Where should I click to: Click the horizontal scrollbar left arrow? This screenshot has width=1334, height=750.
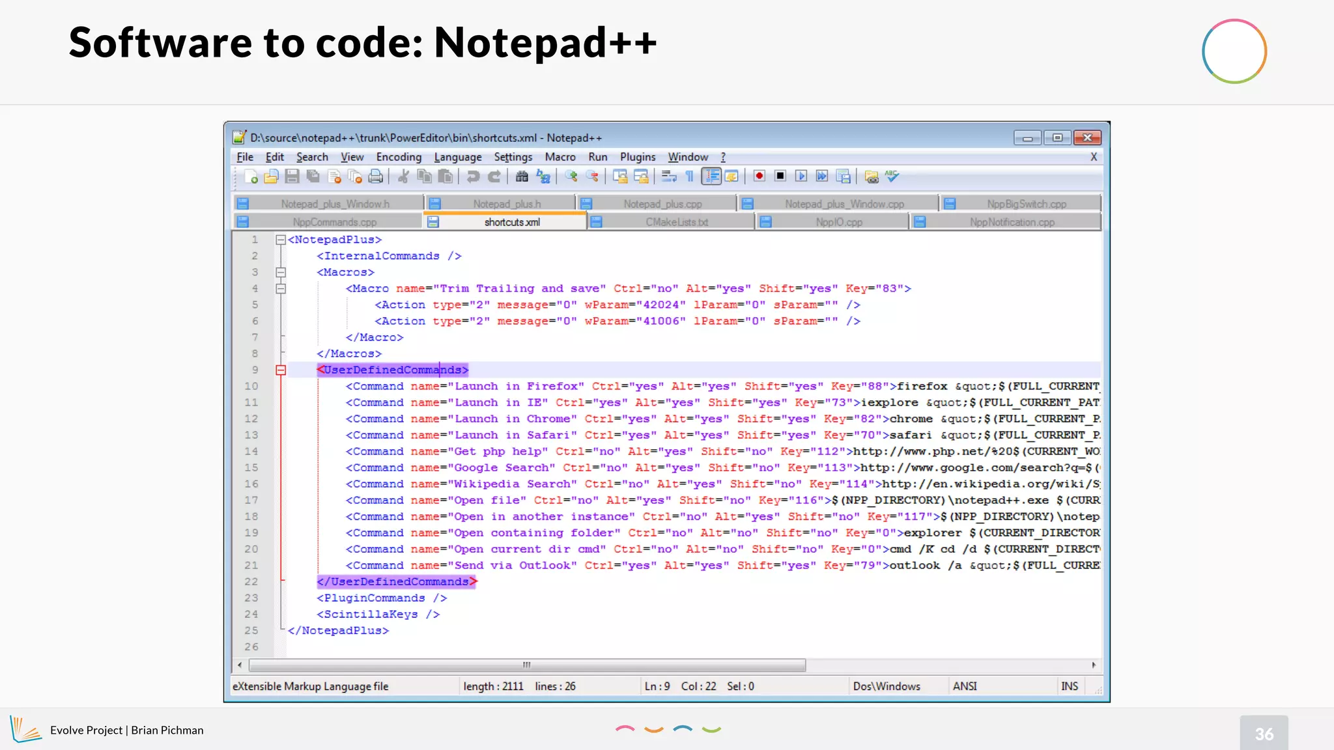pos(240,665)
